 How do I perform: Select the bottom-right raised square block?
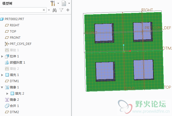(x=143, y=70)
